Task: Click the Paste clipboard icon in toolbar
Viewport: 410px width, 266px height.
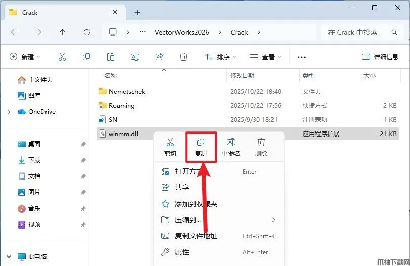Action: [x=111, y=57]
